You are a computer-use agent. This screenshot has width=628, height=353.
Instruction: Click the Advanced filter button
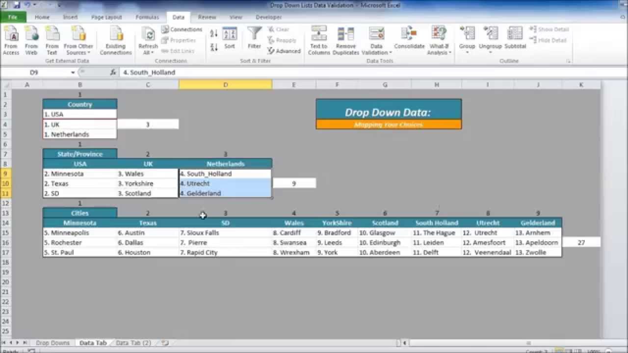[284, 51]
